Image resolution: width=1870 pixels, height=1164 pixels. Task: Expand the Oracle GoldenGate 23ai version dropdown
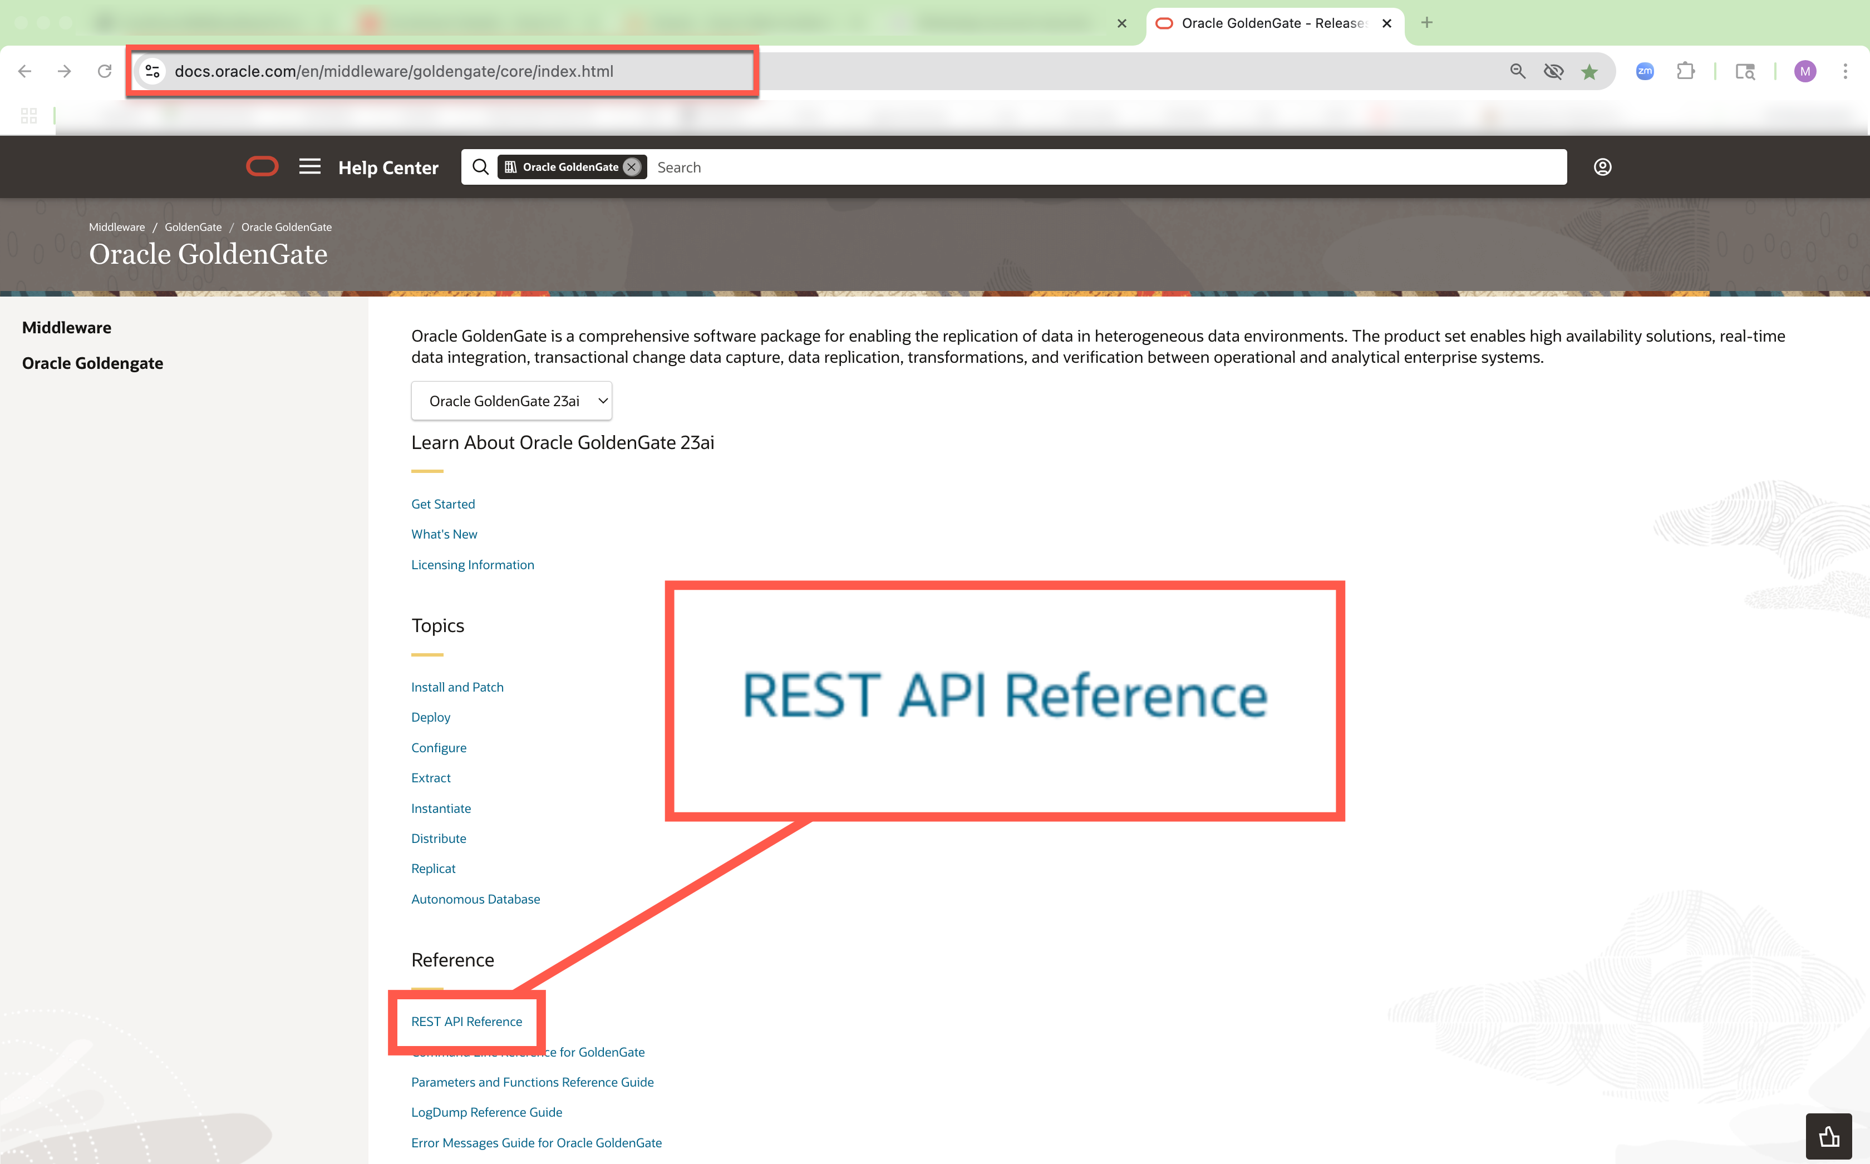coord(511,401)
